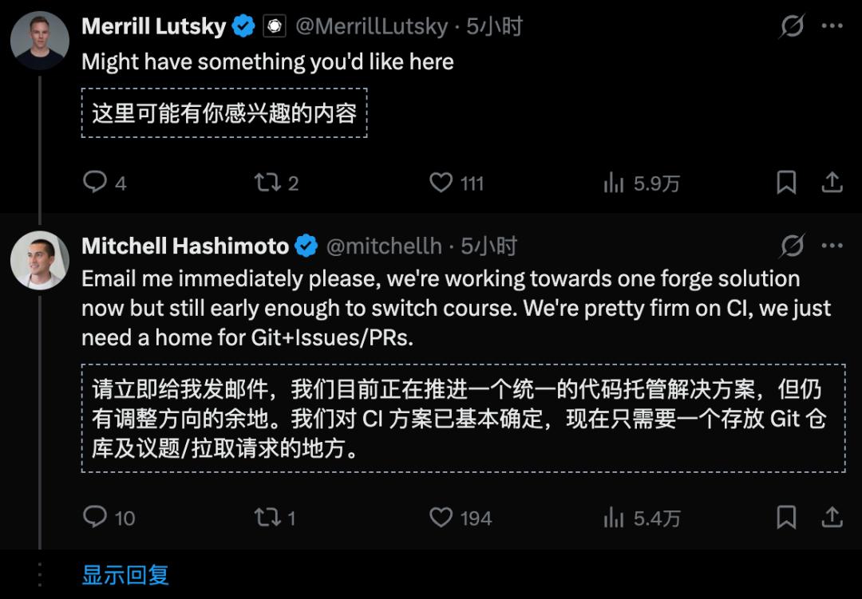
Task: Open the @mitchellh profile handle link
Action: 384,246
